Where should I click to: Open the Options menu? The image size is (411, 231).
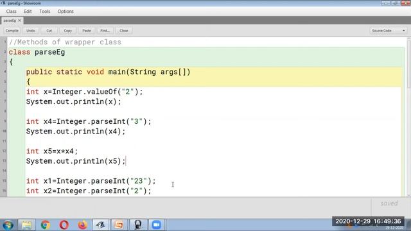(66, 12)
